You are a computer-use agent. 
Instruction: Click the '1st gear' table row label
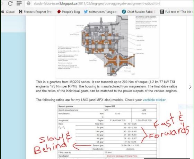click(x=100, y=128)
